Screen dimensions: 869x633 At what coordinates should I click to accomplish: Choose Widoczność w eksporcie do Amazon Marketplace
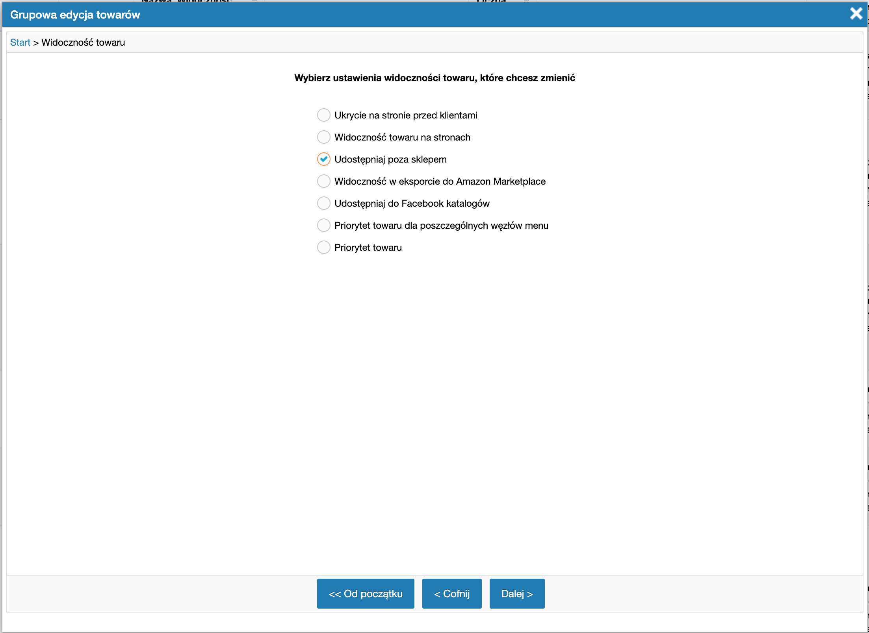point(324,181)
